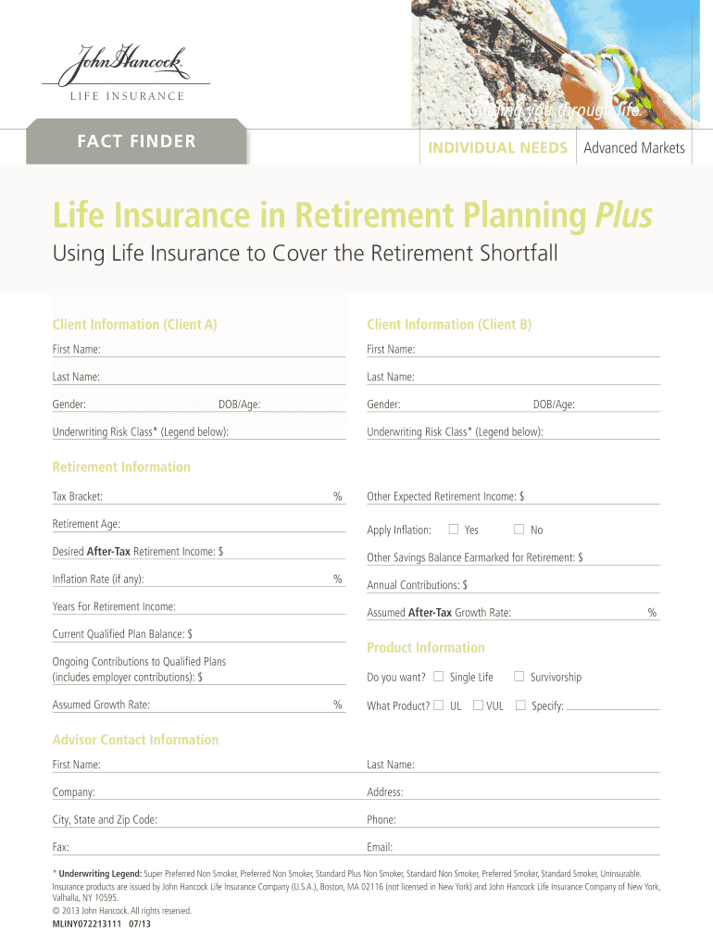Select the VUL product checkbox
The height and width of the screenshot is (948, 713).
pyautogui.click(x=478, y=705)
